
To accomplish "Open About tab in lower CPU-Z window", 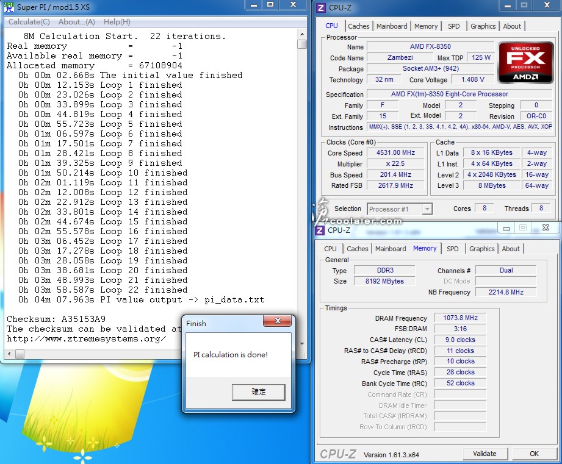I will click(x=511, y=249).
